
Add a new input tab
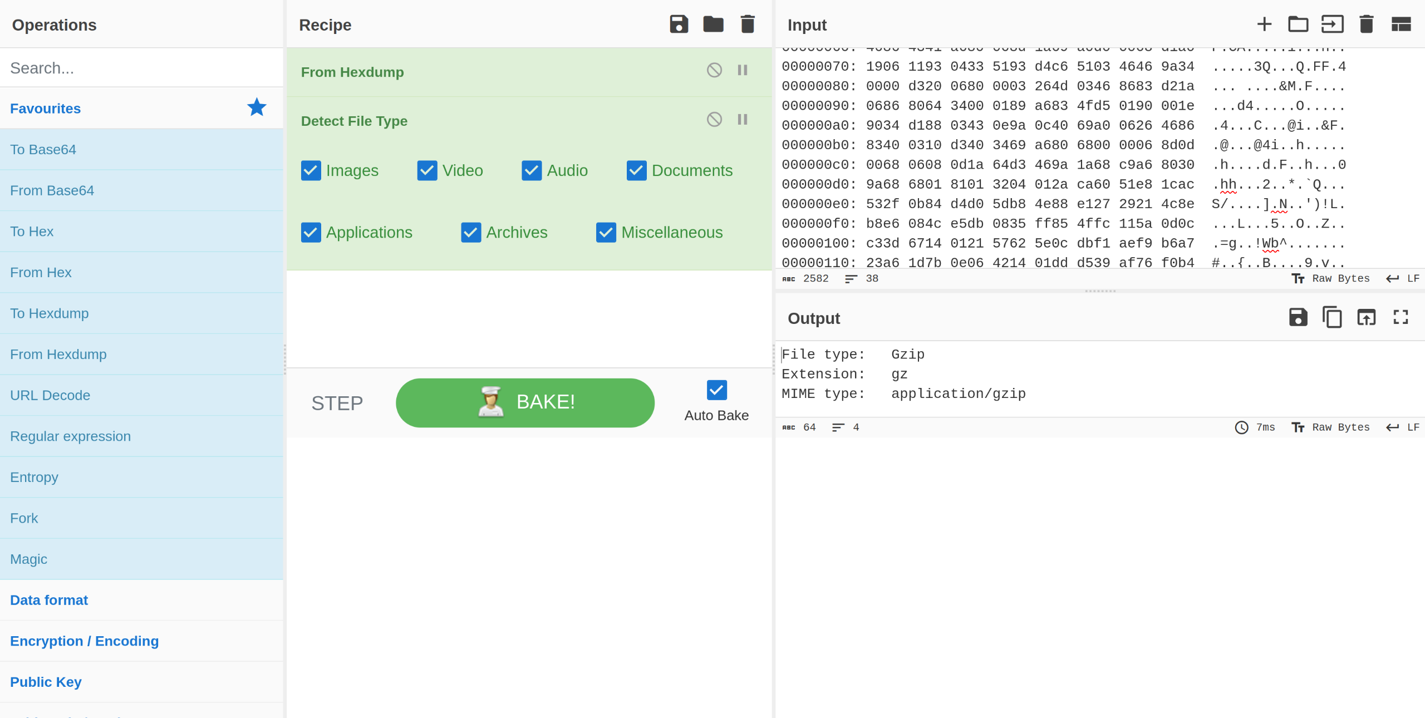(1264, 24)
